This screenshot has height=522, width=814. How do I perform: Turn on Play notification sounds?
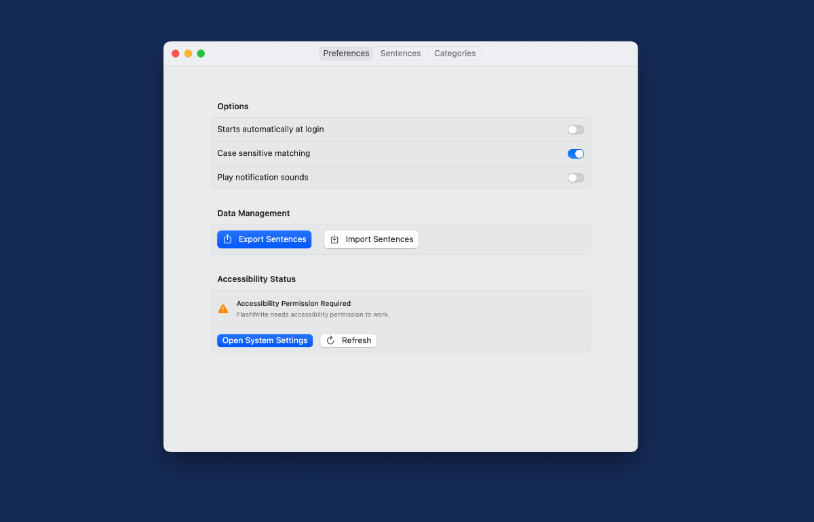(x=575, y=178)
